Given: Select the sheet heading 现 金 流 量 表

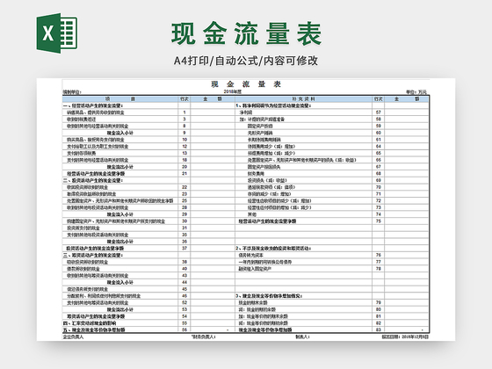Looking at the screenshot, I should (x=246, y=84).
